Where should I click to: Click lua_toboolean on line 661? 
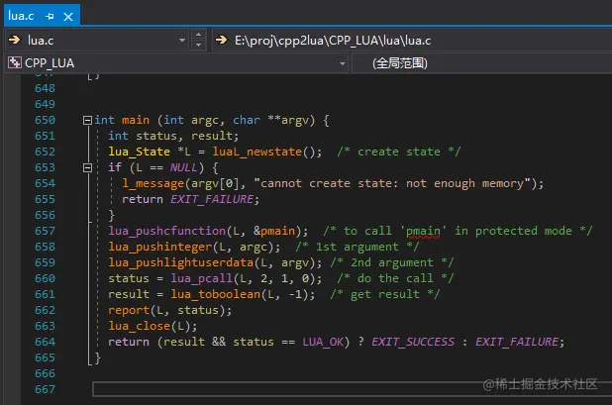coord(216,294)
